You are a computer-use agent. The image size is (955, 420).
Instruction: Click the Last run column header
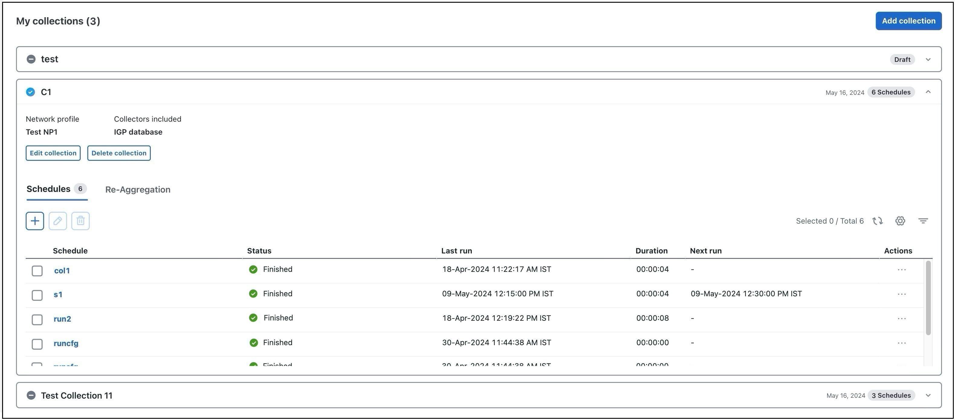457,251
